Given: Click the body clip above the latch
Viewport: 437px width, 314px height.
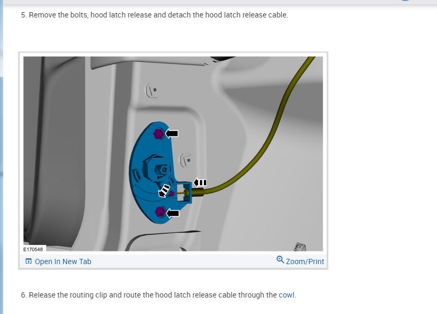Looking at the screenshot, I should coord(151,90).
